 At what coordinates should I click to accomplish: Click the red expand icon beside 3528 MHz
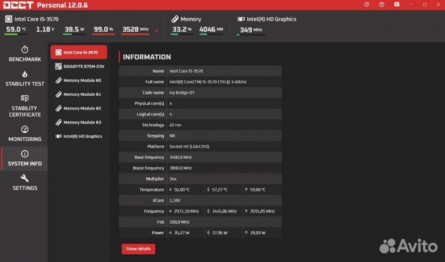156,30
